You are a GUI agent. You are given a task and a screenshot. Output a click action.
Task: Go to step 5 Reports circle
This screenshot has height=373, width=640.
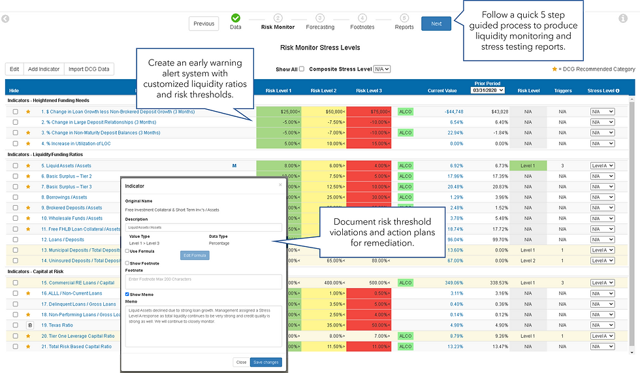(x=404, y=18)
